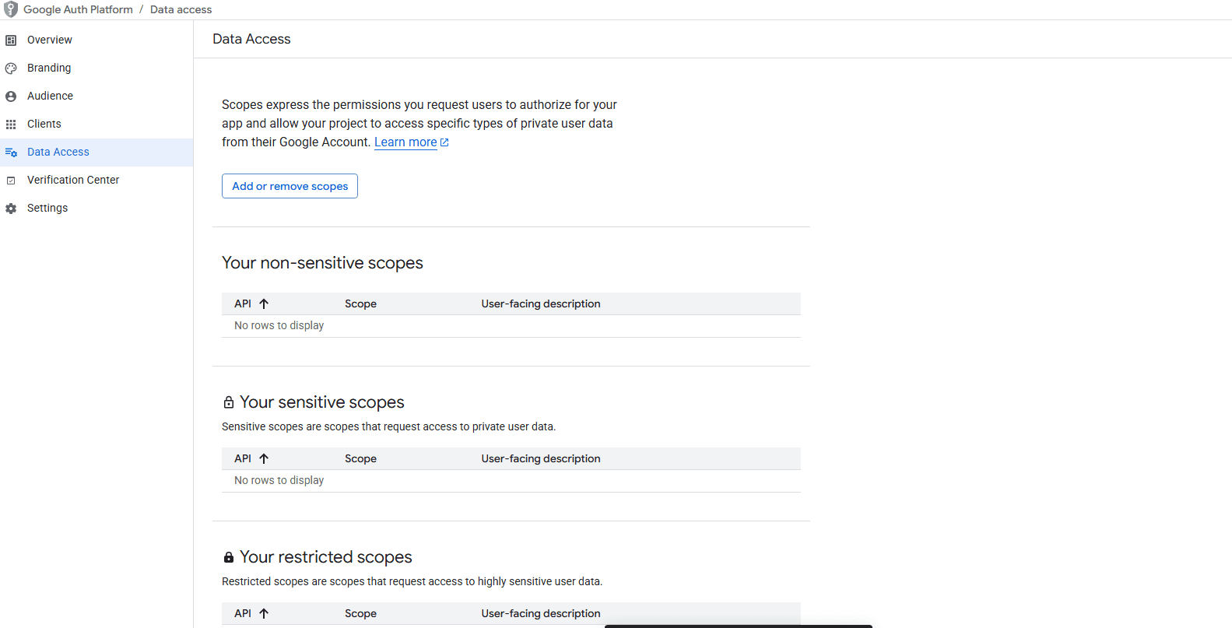
Task: Click the open lock icon by sensitive scopes
Action: (x=229, y=402)
